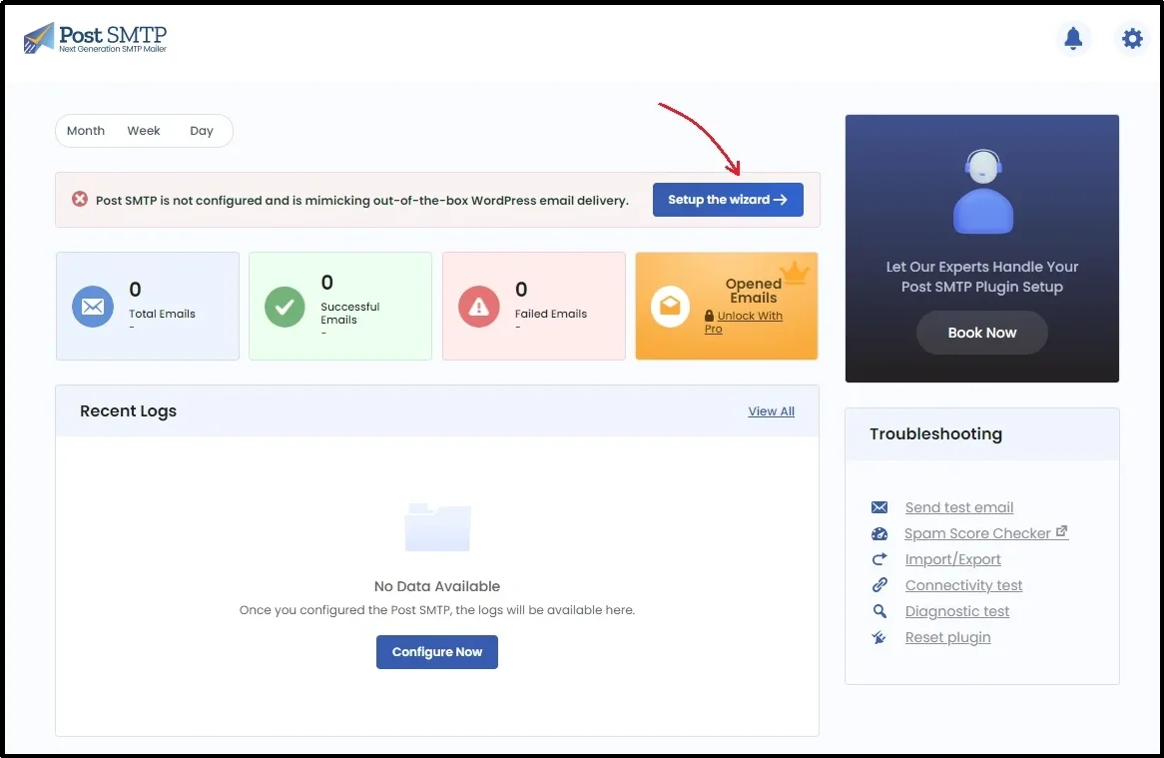The height and width of the screenshot is (758, 1164).
Task: View All recent logs
Action: click(x=771, y=410)
